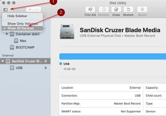Viewport: 166px width, 116px height.
Task: Click the 15.66 GB size value
Action: click(x=69, y=69)
